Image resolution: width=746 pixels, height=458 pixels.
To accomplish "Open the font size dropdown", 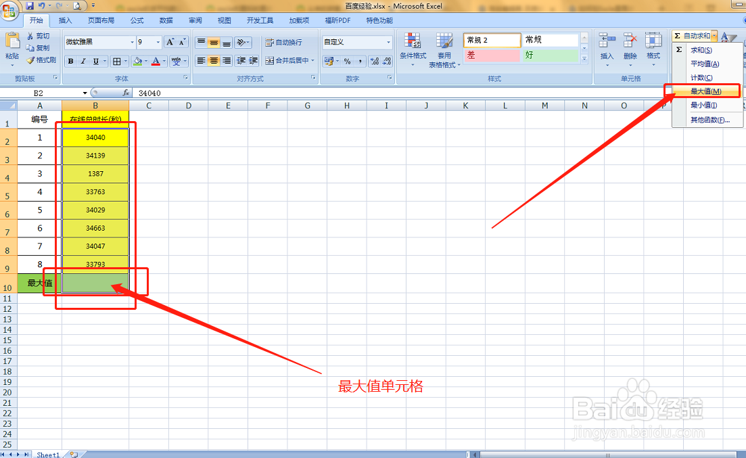I will pos(158,42).
